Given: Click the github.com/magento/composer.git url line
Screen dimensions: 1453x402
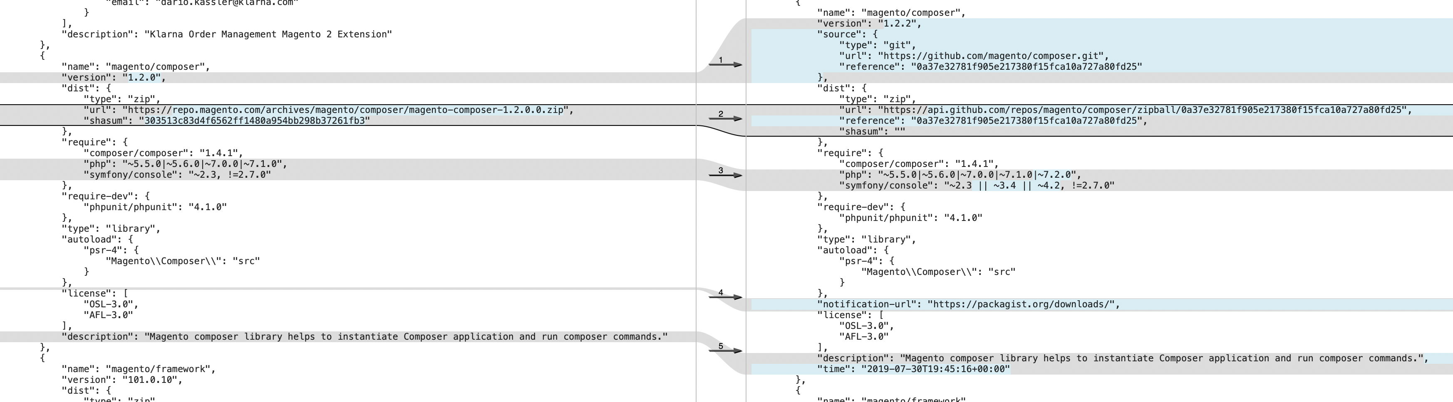Looking at the screenshot, I should [974, 56].
